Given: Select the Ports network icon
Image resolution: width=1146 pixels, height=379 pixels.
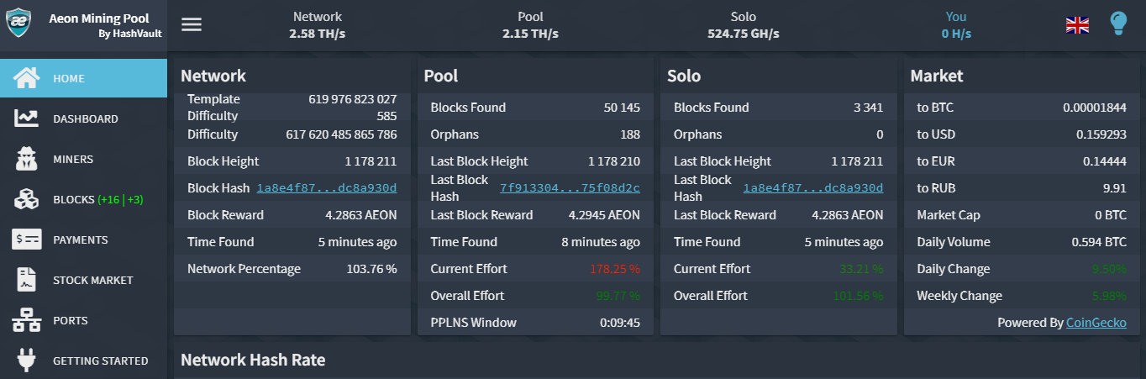Looking at the screenshot, I should [x=27, y=320].
